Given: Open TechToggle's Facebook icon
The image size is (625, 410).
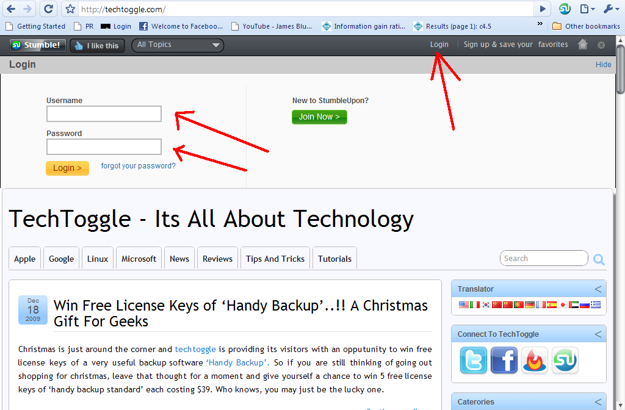Looking at the screenshot, I should pos(504,360).
